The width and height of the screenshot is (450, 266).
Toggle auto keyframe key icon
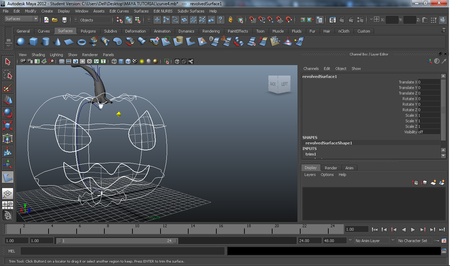click(436, 240)
